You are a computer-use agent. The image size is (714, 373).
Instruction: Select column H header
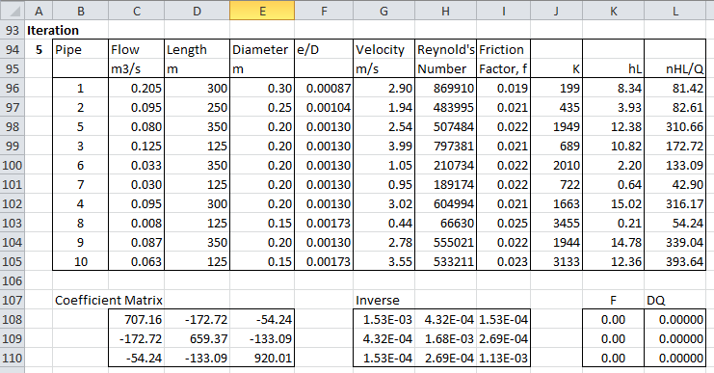coord(445,10)
